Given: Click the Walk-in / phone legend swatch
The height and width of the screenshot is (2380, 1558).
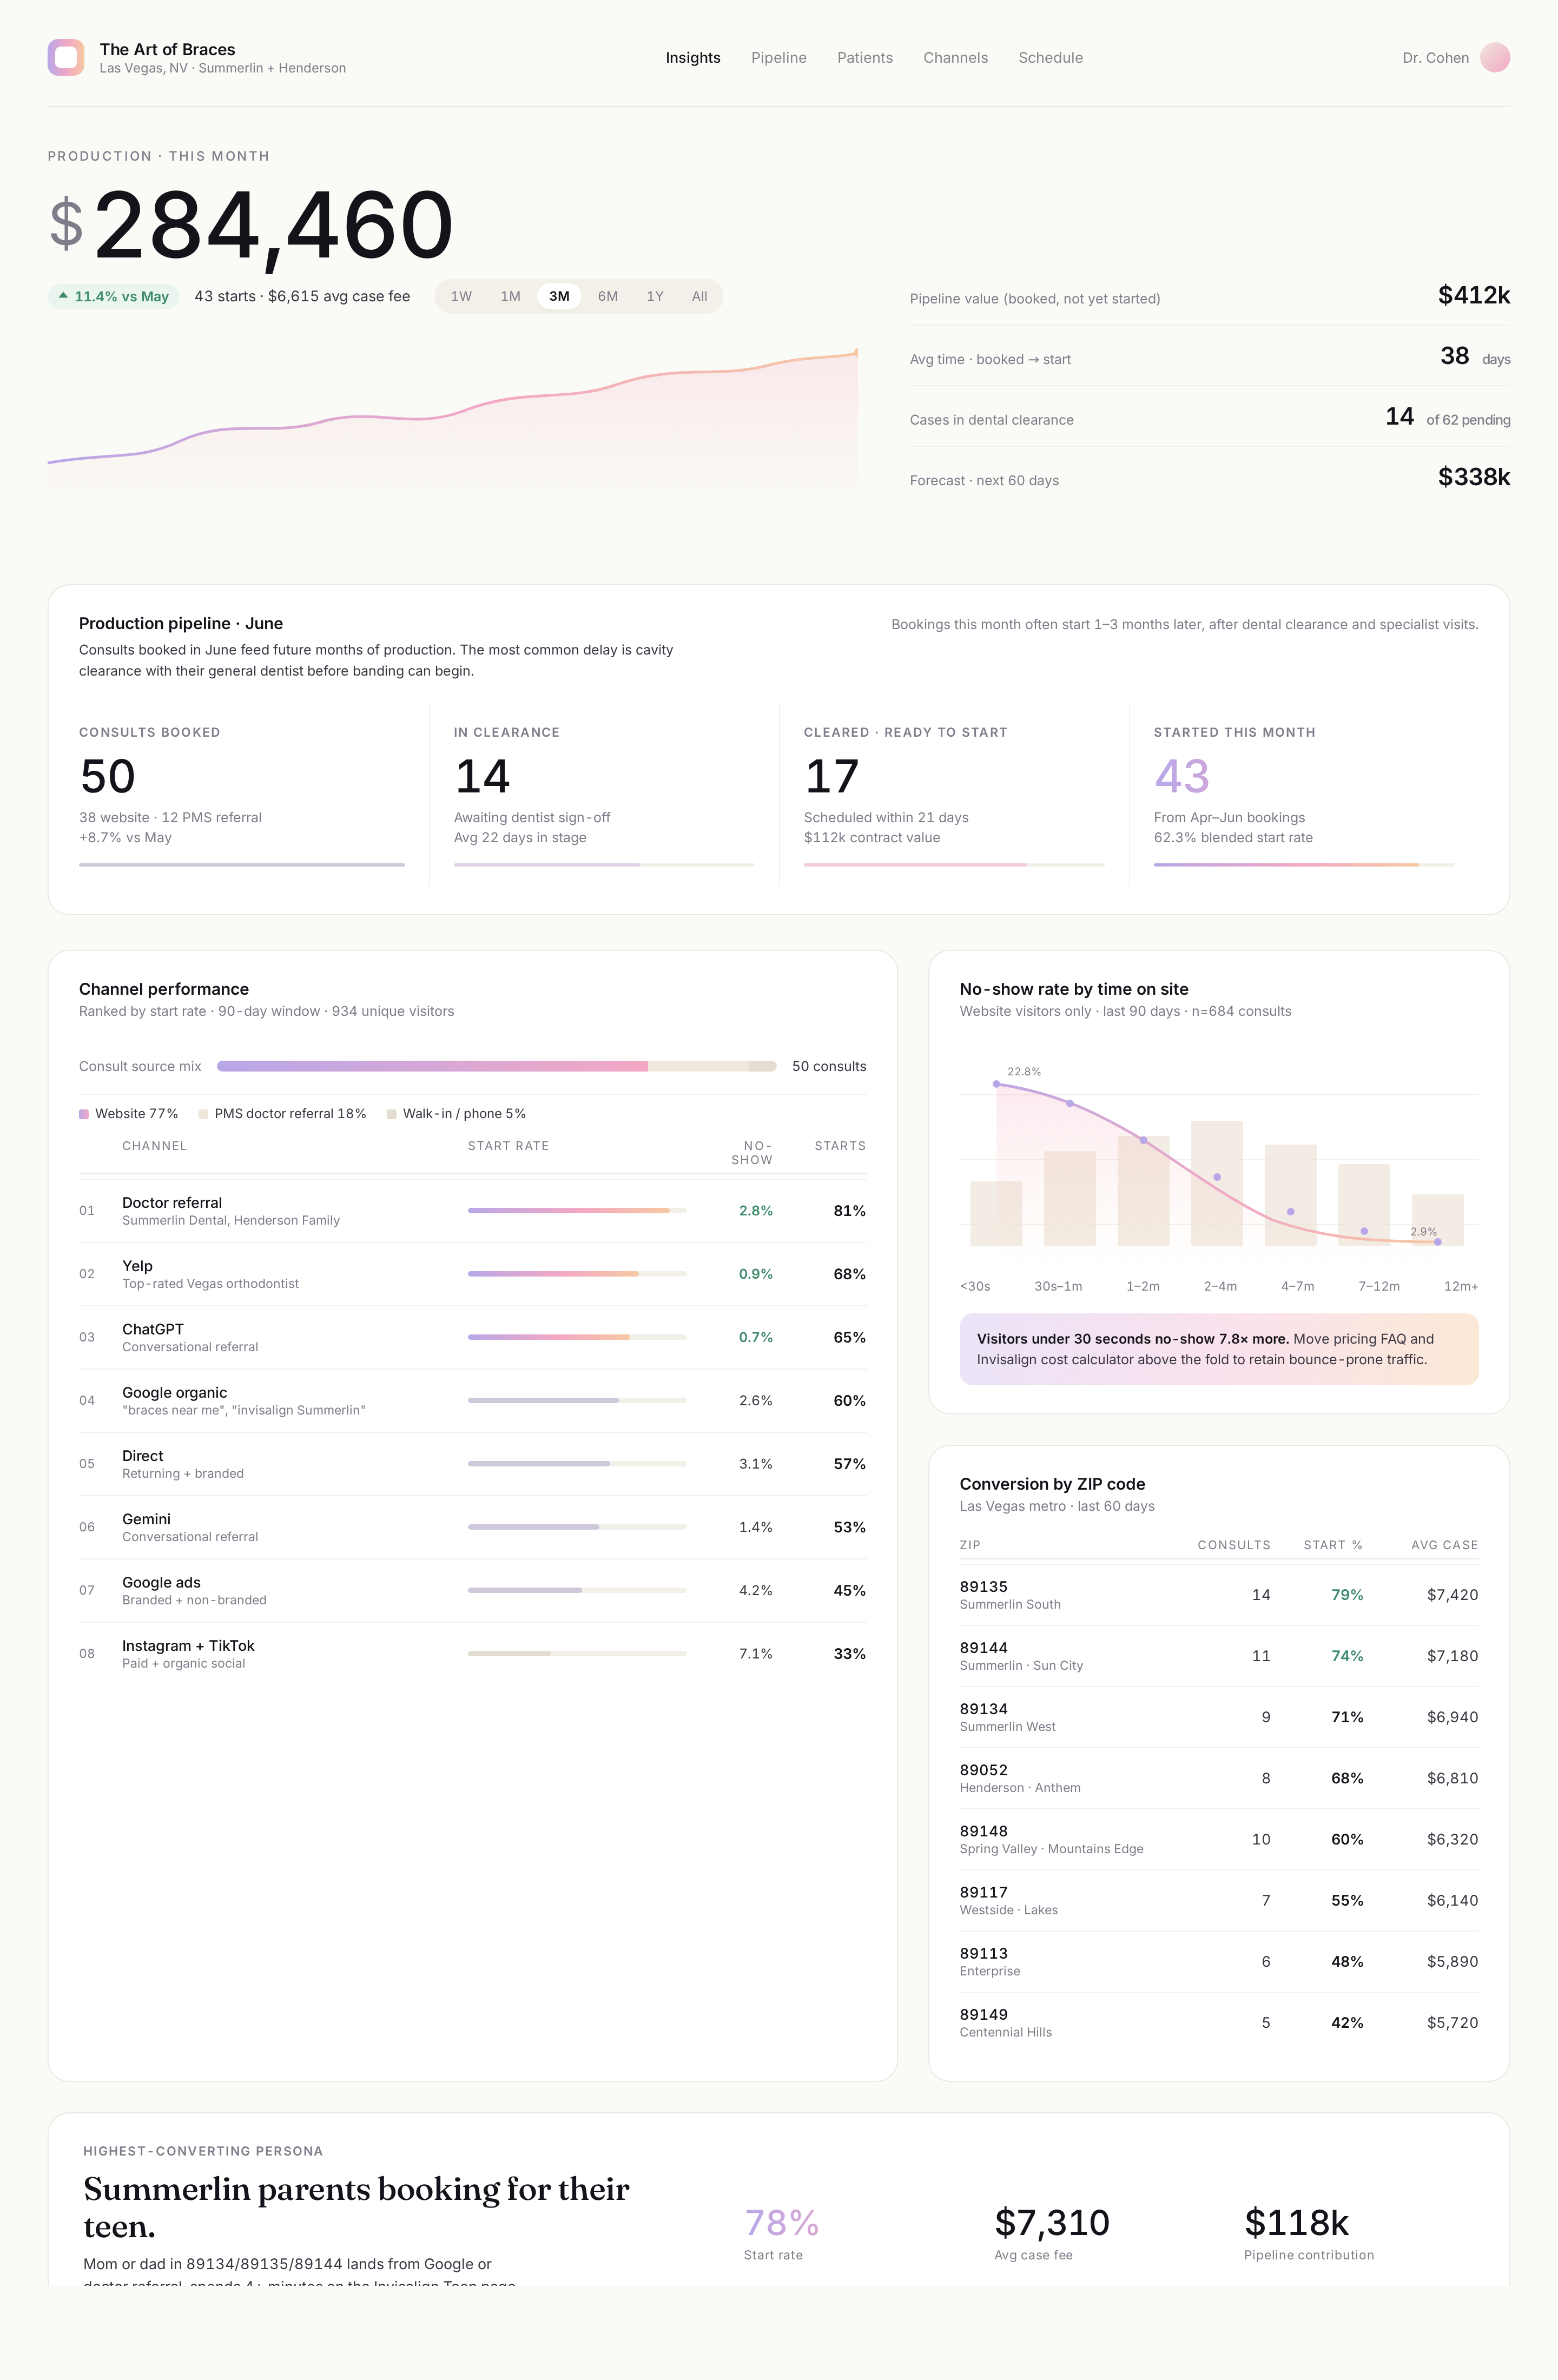Looking at the screenshot, I should click(392, 1114).
